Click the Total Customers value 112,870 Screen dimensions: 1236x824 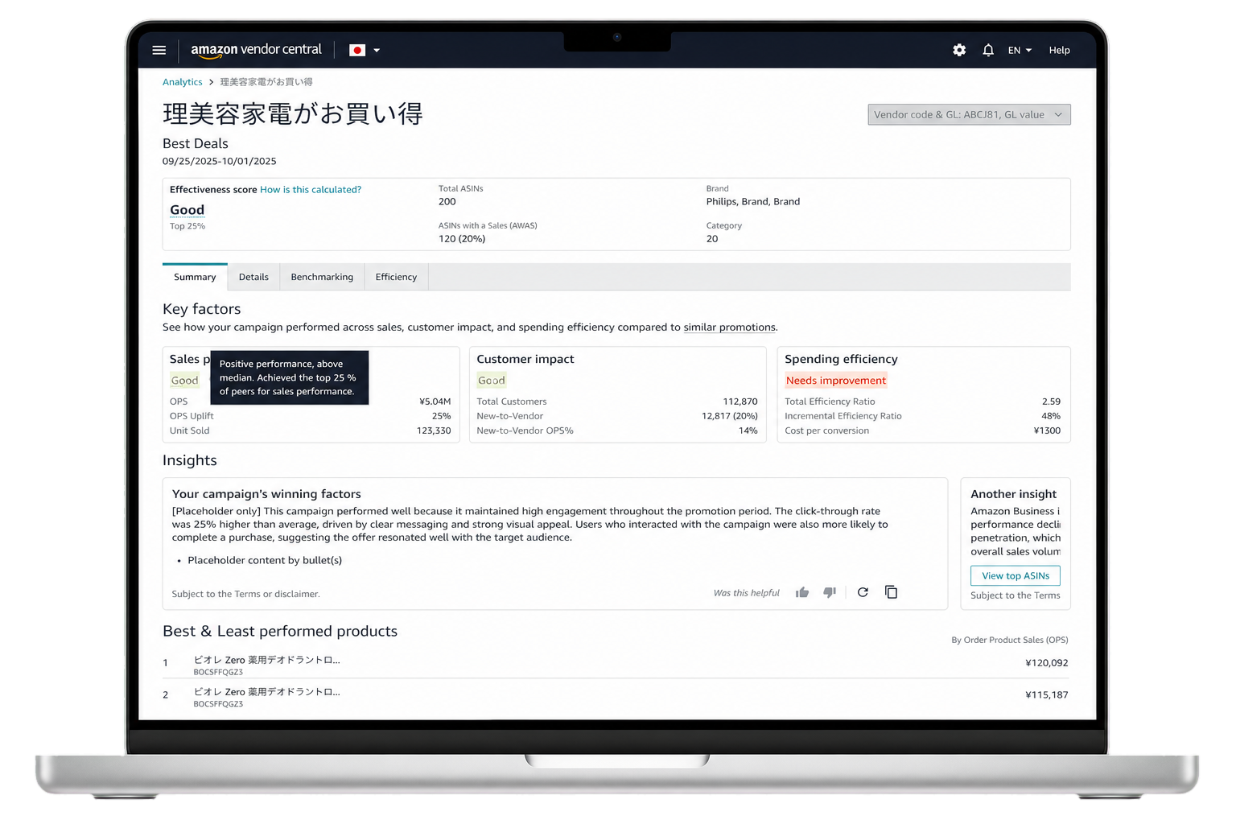click(740, 402)
